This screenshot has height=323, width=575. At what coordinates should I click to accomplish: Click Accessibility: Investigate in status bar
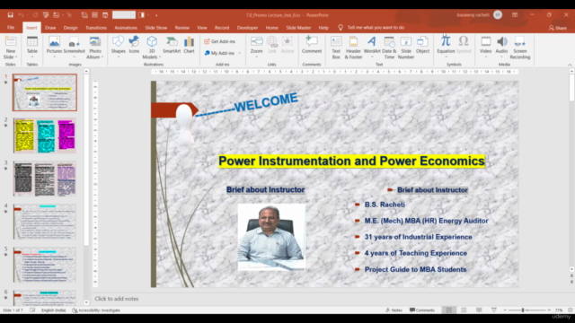coord(96,310)
